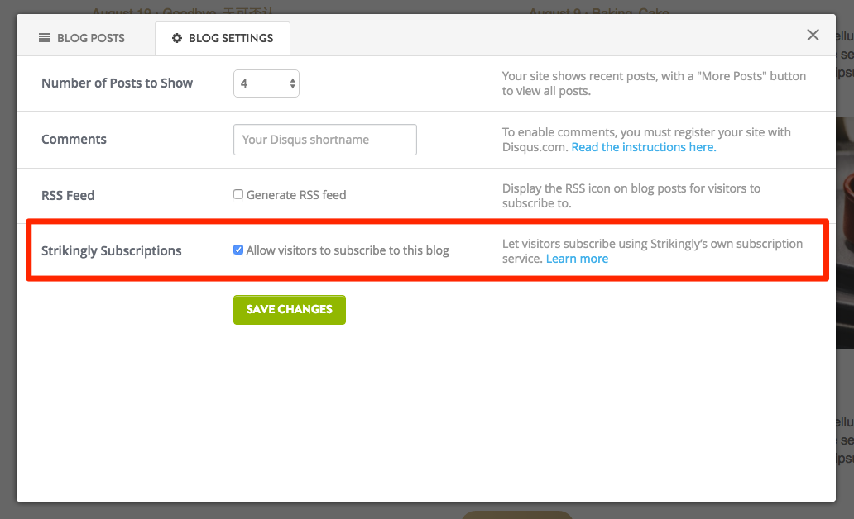The image size is (854, 519).
Task: Enable the Generate RSS feed checkbox
Action: pyautogui.click(x=237, y=194)
